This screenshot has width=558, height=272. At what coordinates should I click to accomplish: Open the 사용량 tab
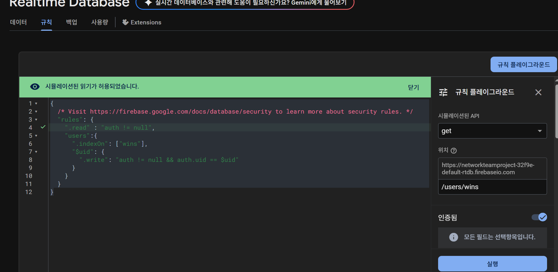click(100, 22)
